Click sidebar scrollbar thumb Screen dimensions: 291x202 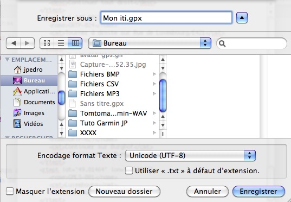coord(61,98)
